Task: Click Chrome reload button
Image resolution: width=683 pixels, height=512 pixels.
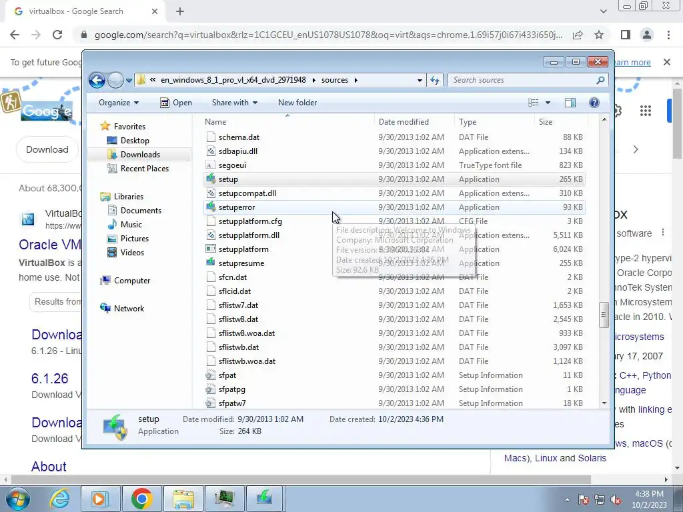Action: point(57,35)
